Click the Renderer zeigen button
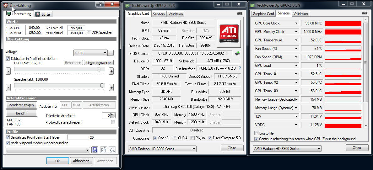The width and height of the screenshot is (373, 170). click(x=21, y=105)
